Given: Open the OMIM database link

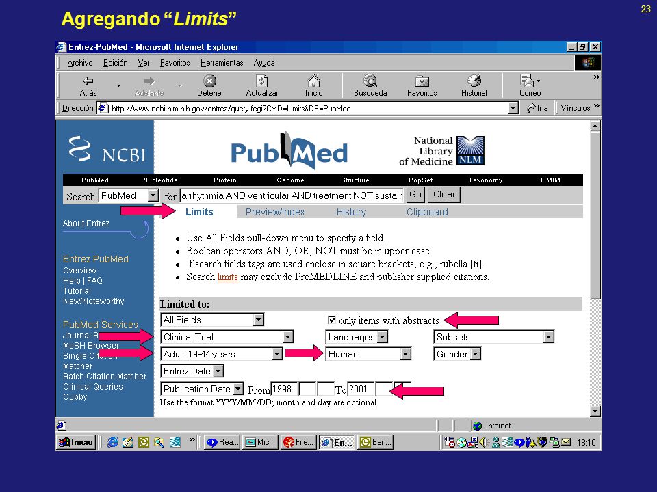Looking at the screenshot, I should pyautogui.click(x=550, y=180).
